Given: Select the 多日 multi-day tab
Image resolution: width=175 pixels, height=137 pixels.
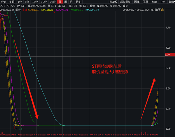Looking at the screenshot, I should (12, 2).
